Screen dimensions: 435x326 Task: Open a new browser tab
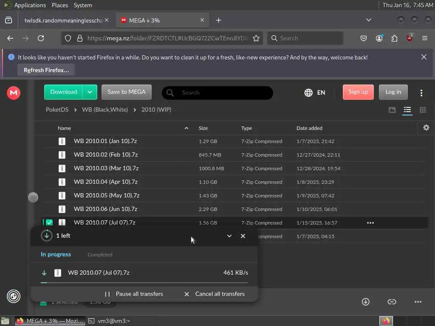tap(218, 20)
